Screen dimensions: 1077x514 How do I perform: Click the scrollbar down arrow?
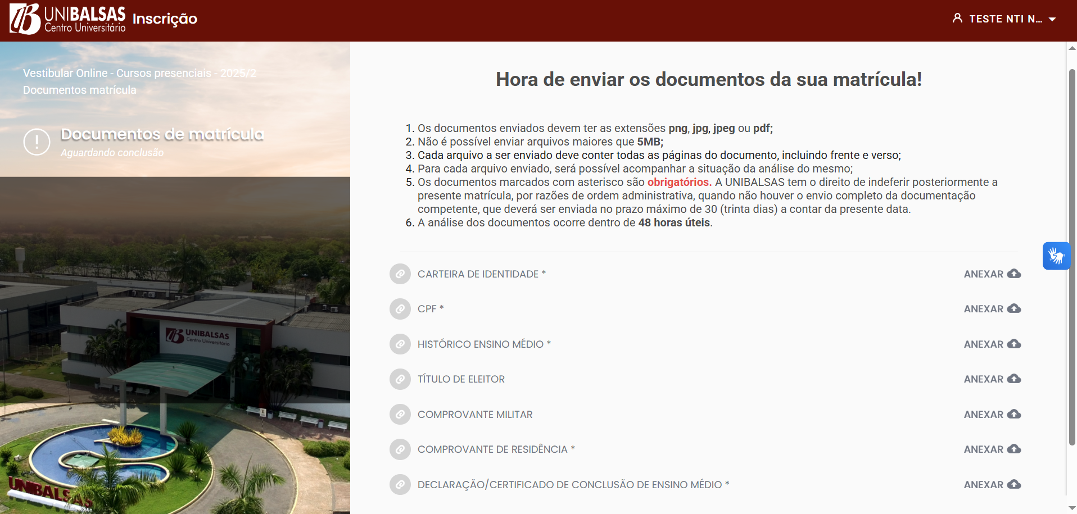pos(1072,508)
